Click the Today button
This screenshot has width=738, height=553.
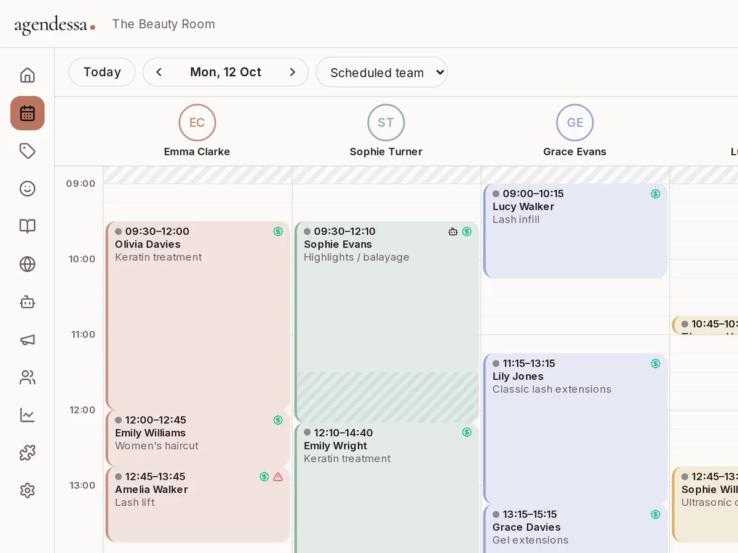(x=102, y=73)
